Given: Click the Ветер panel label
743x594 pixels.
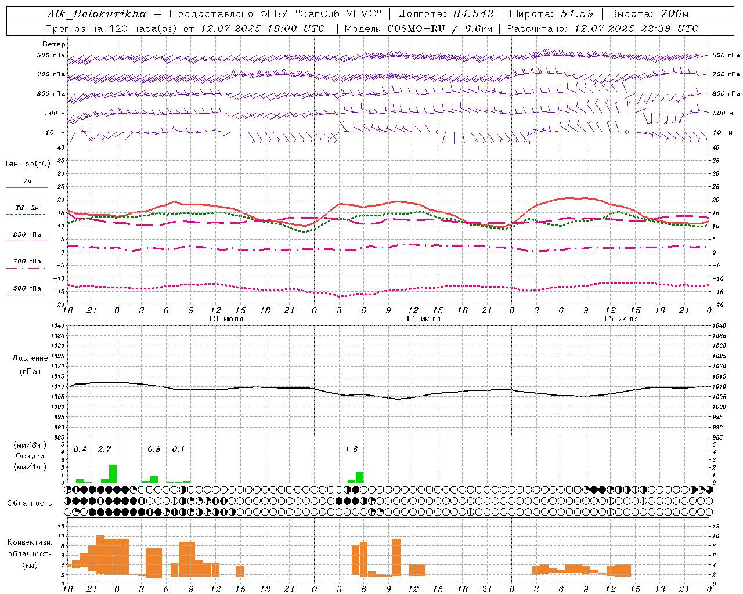Looking at the screenshot, I should [x=54, y=44].
